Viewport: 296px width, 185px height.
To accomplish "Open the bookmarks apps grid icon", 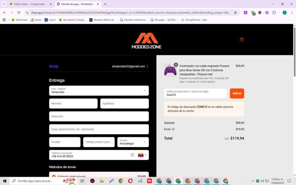I will [x=4, y=20].
